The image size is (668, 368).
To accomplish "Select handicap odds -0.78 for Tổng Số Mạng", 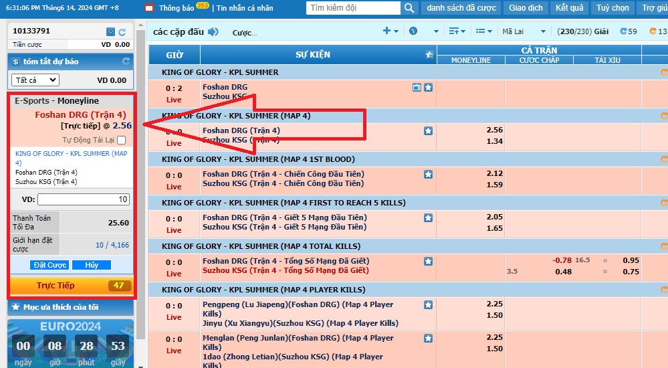I will [x=562, y=260].
